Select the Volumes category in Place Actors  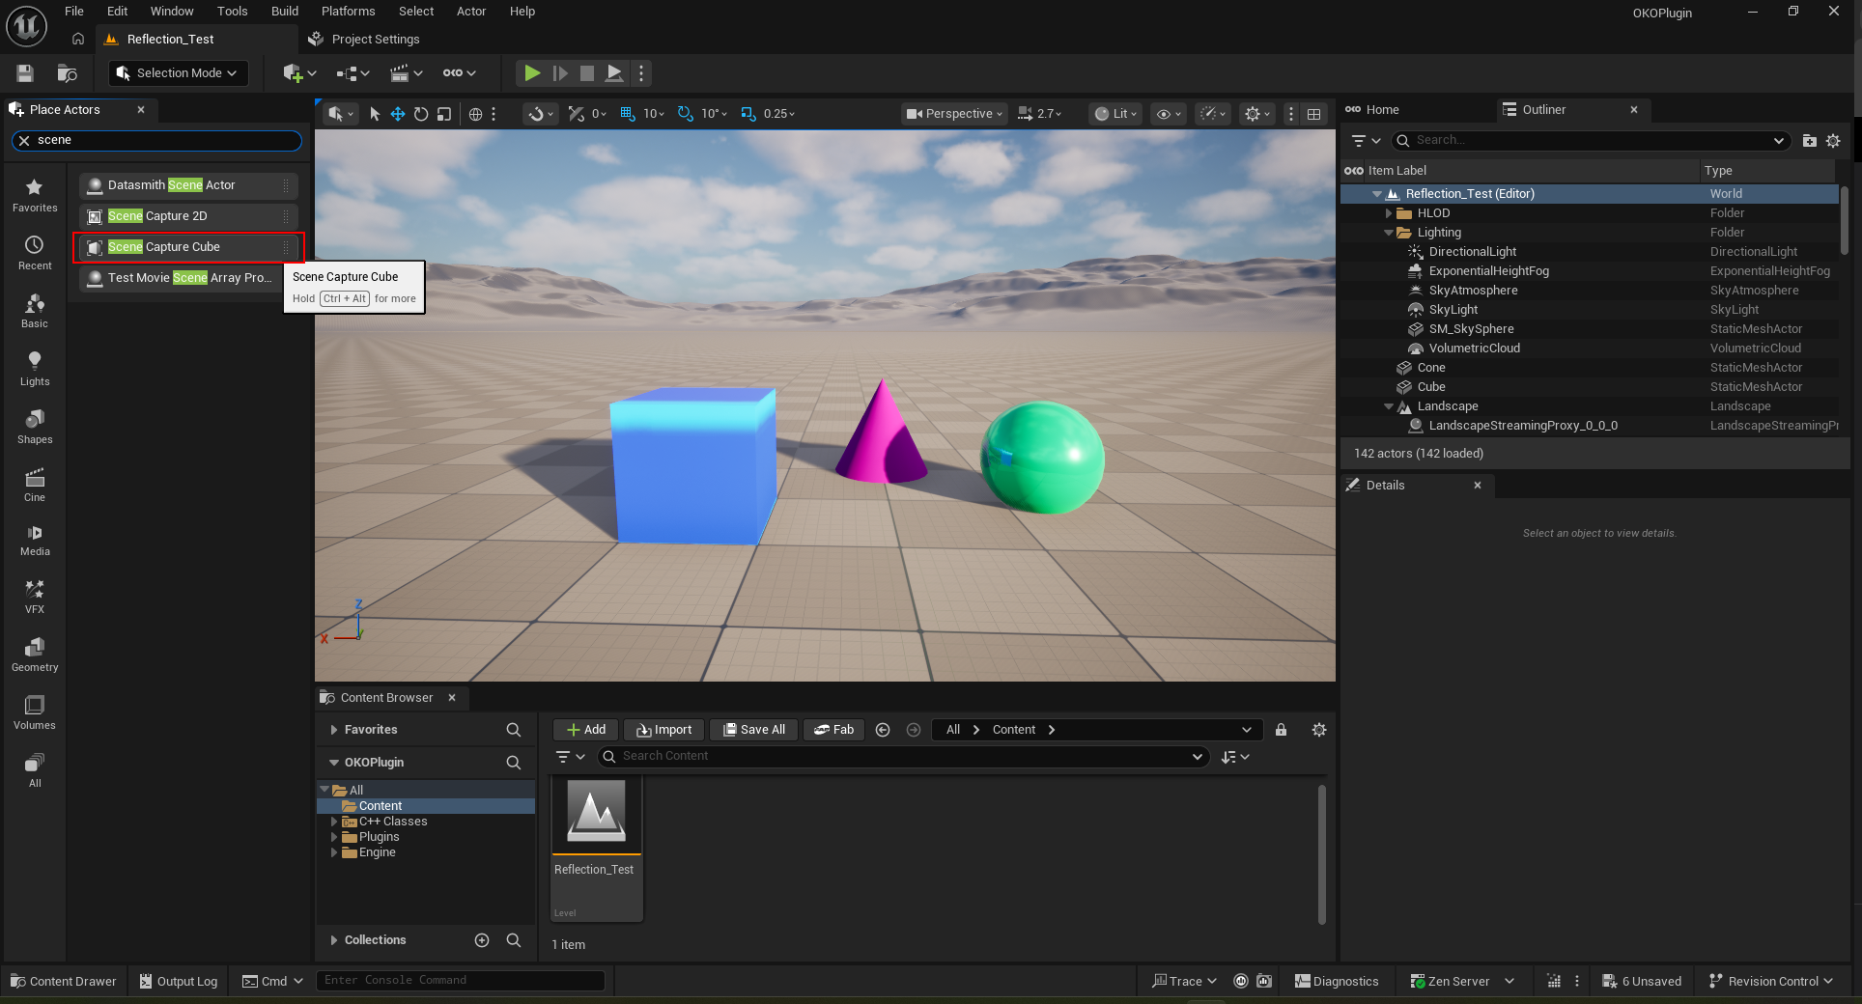[35, 713]
